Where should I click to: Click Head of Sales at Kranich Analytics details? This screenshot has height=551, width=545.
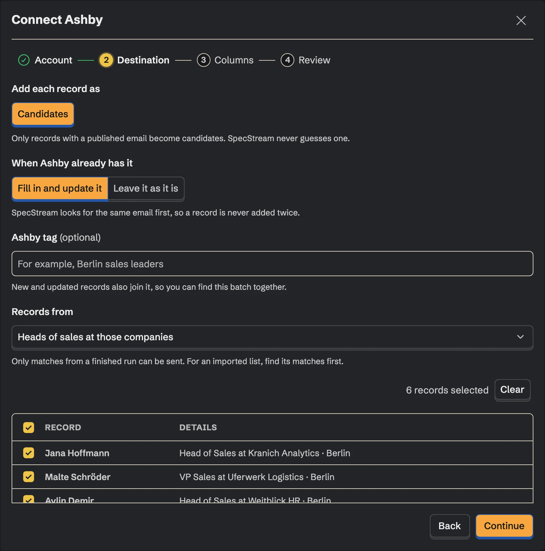pyautogui.click(x=265, y=453)
